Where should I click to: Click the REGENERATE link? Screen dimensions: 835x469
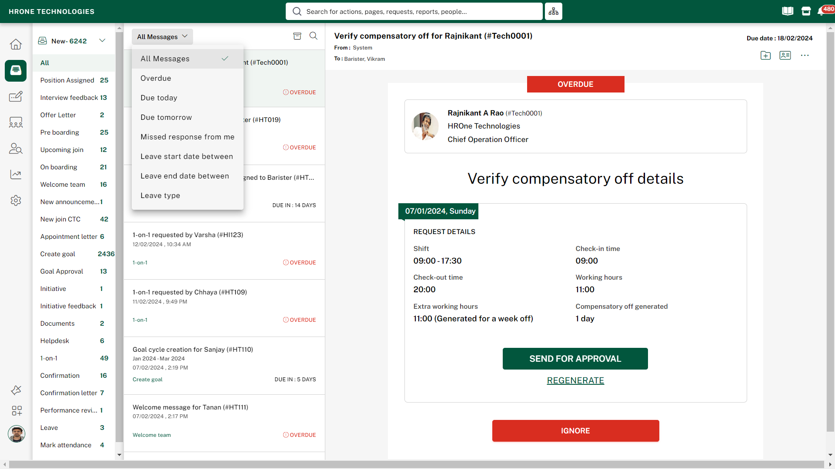pyautogui.click(x=575, y=380)
